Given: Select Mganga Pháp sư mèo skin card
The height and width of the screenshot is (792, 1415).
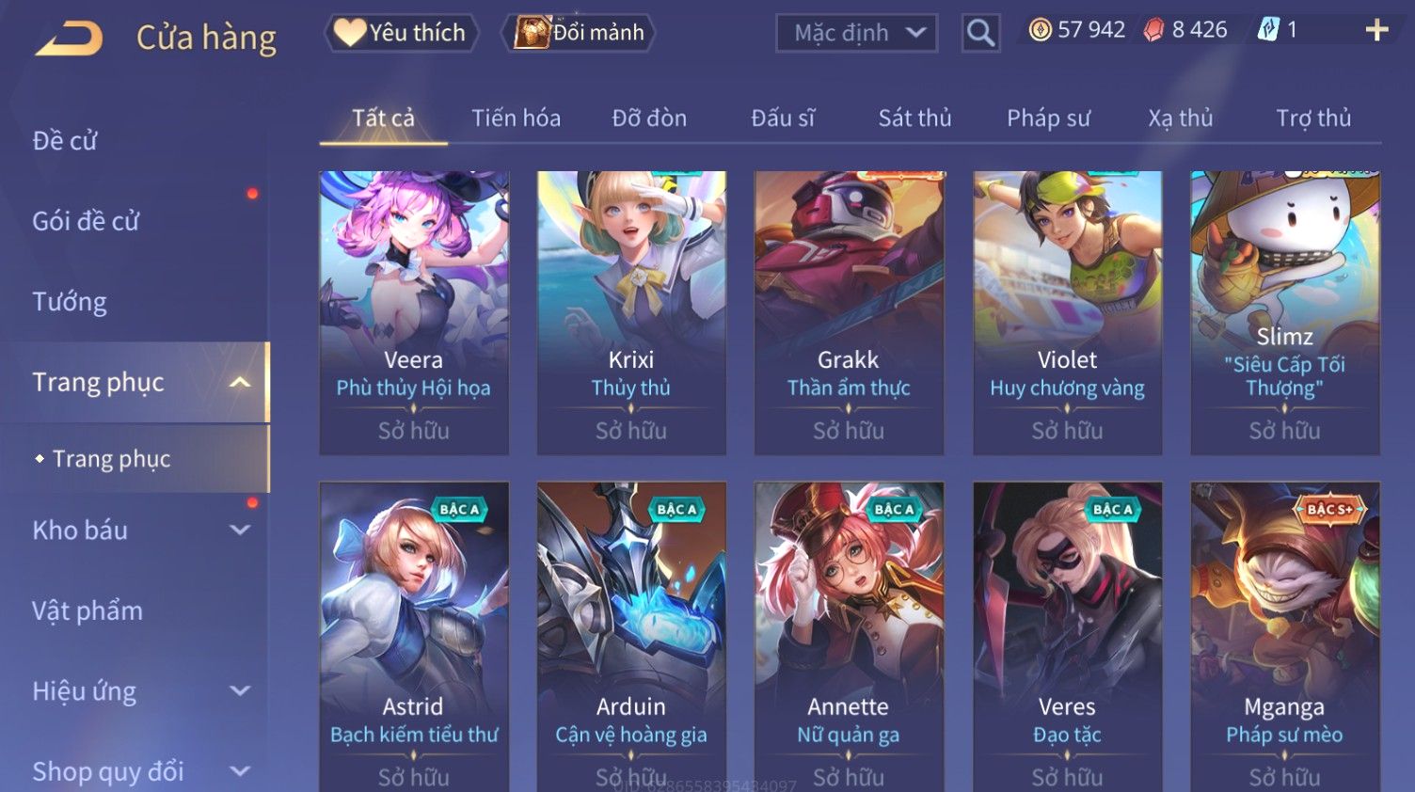Looking at the screenshot, I should pos(1284,637).
